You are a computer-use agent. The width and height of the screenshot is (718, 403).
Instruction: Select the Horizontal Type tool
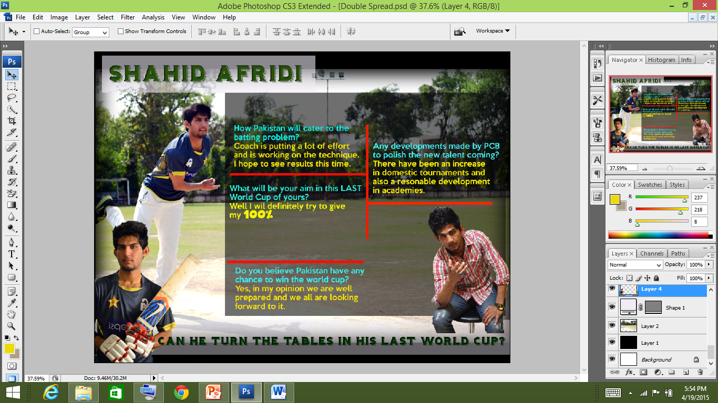[x=12, y=254]
